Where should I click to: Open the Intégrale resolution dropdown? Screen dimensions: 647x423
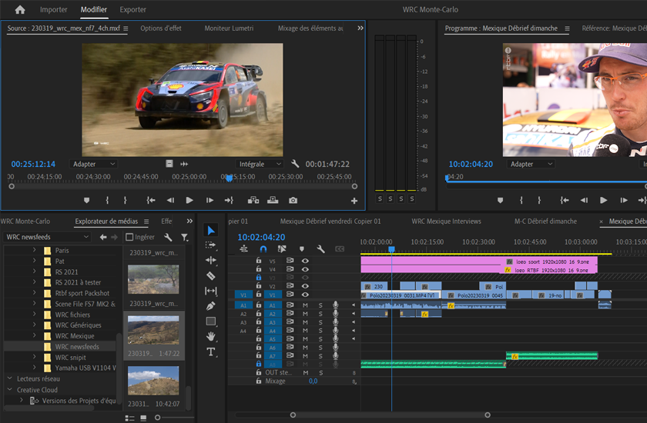(260, 164)
